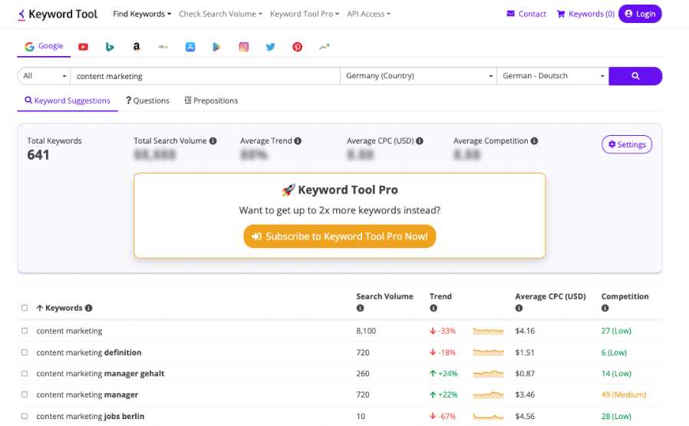Select checkbox for content marketing manager gehalt
This screenshot has height=426, width=689.
point(25,373)
